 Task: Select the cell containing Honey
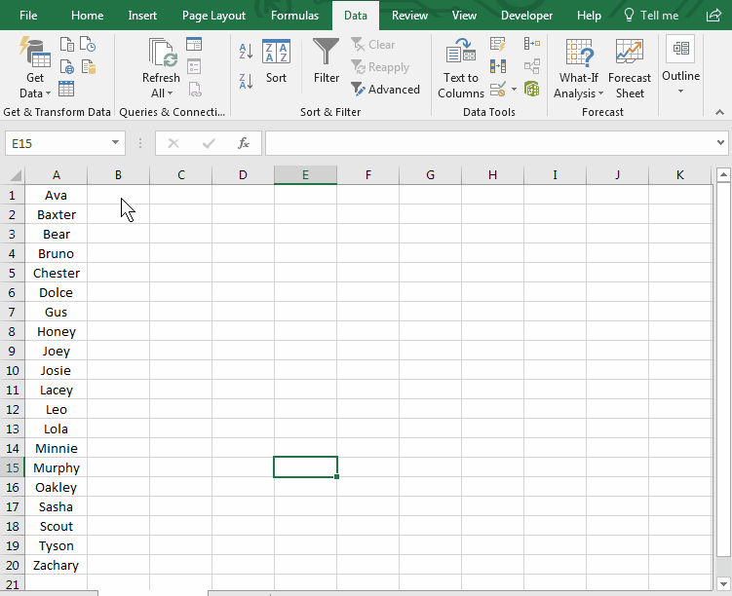(56, 331)
